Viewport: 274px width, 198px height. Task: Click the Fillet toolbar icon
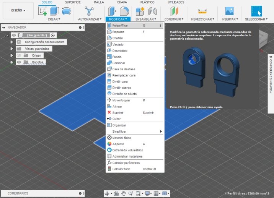click(124, 11)
